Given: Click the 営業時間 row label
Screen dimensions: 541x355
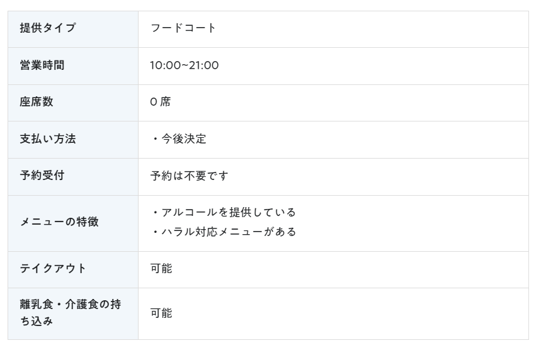Looking at the screenshot, I should [42, 65].
